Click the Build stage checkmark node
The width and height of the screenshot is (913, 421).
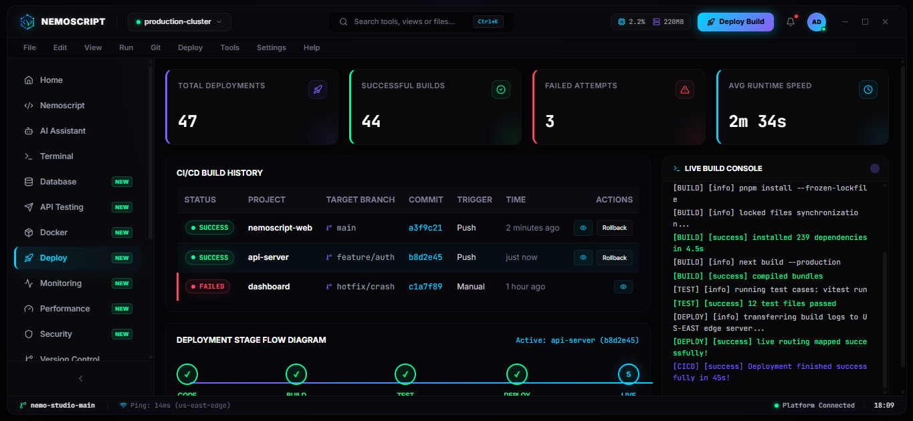coord(296,374)
